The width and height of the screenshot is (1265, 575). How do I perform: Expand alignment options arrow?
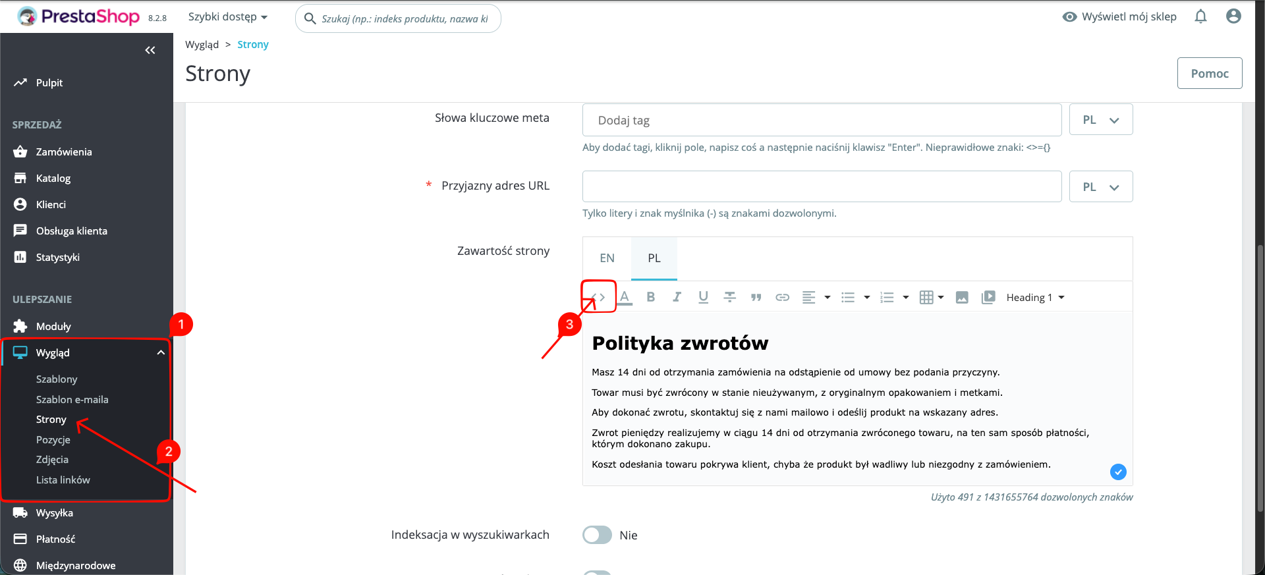click(828, 298)
